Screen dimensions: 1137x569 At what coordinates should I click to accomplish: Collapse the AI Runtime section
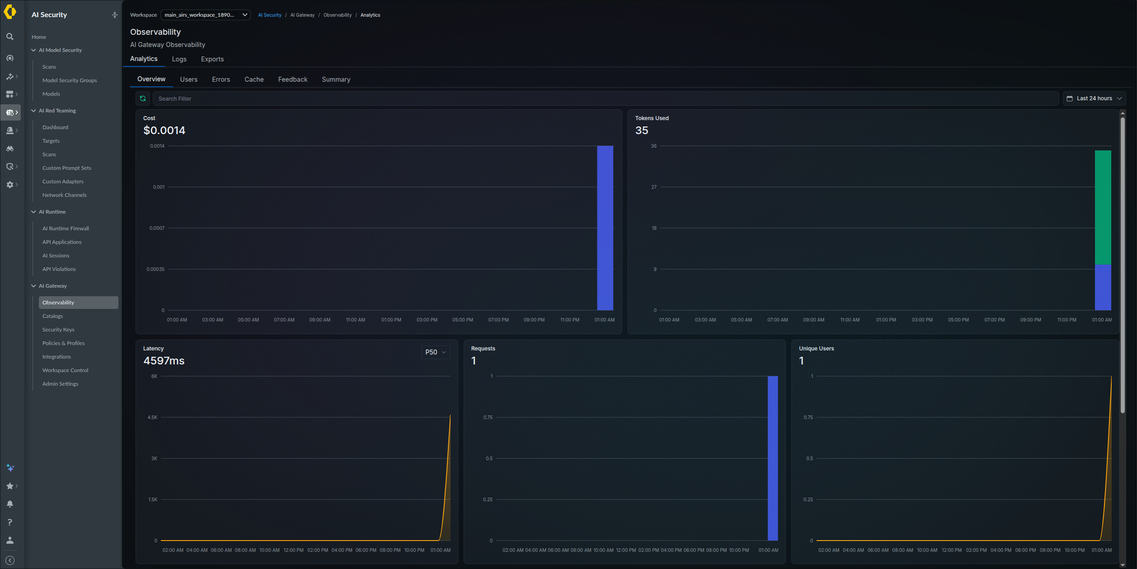[34, 212]
